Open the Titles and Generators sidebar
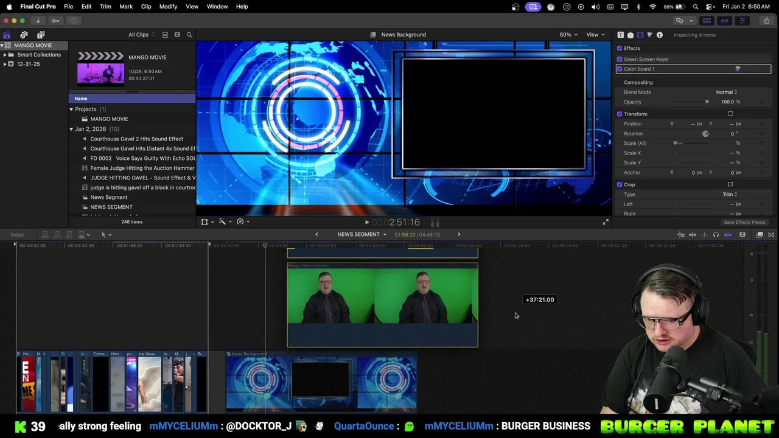 click(x=41, y=35)
